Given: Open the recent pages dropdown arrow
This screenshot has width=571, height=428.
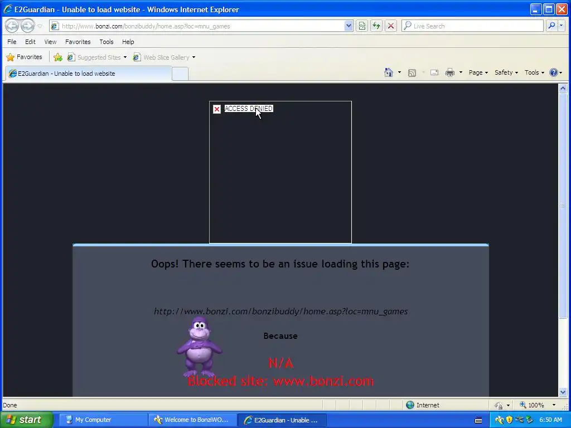Looking at the screenshot, I should [x=40, y=26].
